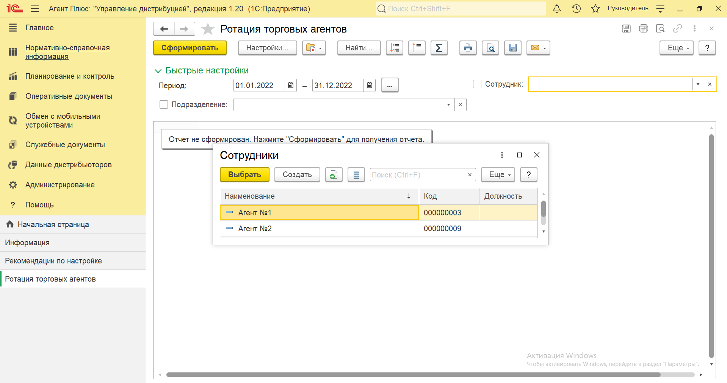
Task: Open report variants icon button
Action: click(314, 48)
